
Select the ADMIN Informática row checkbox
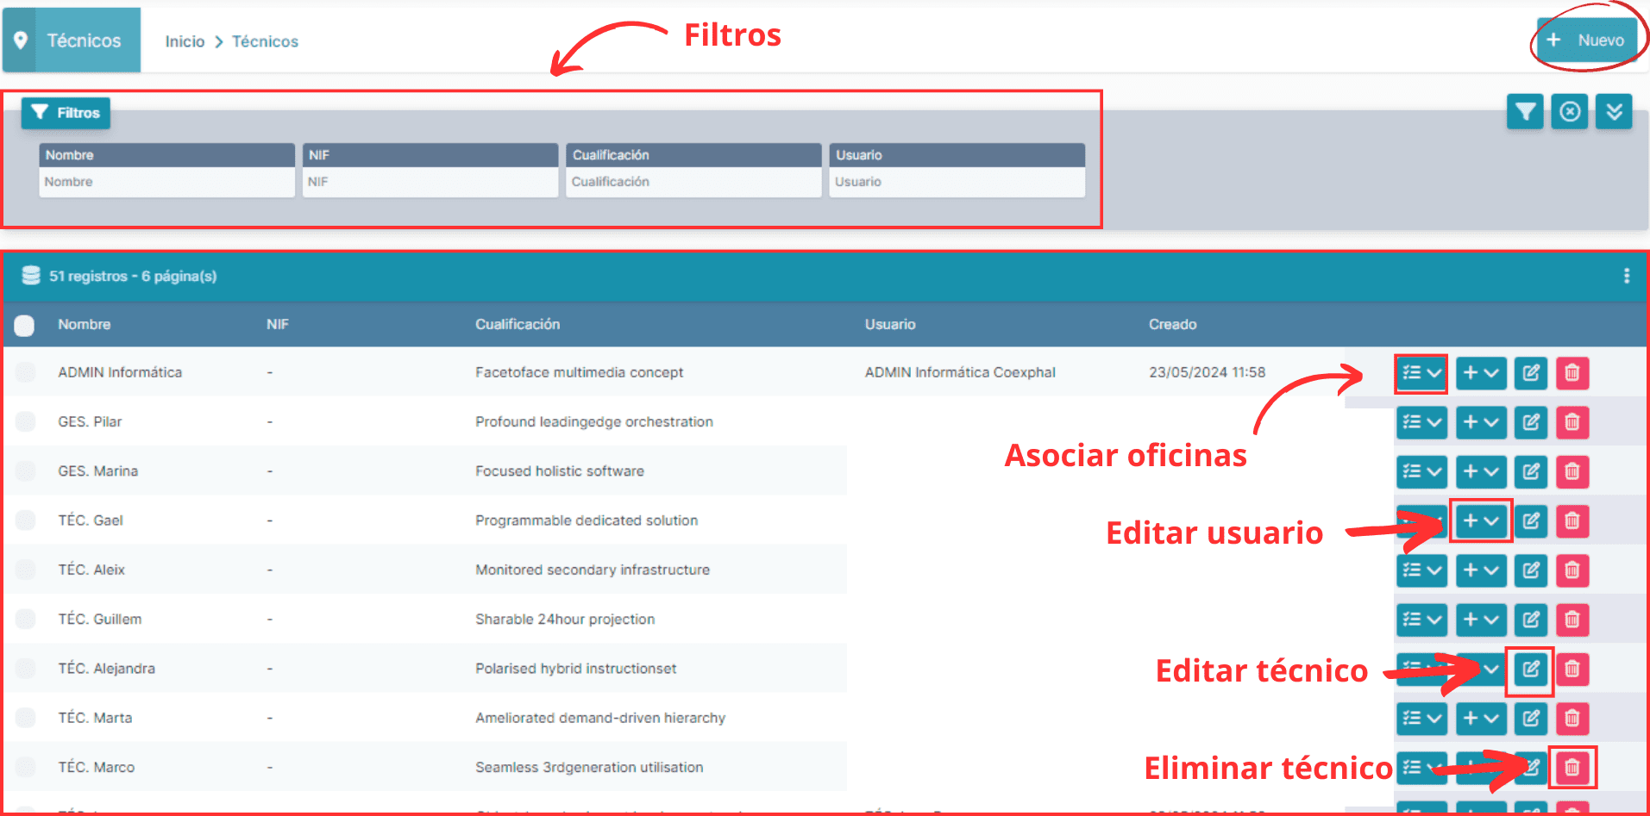[25, 372]
